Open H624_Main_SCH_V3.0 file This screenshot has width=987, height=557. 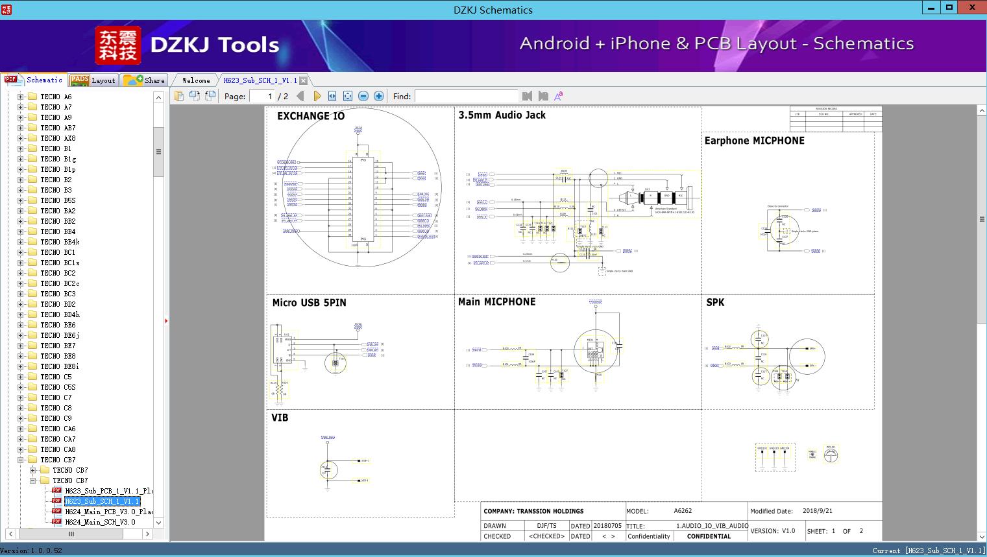(100, 522)
